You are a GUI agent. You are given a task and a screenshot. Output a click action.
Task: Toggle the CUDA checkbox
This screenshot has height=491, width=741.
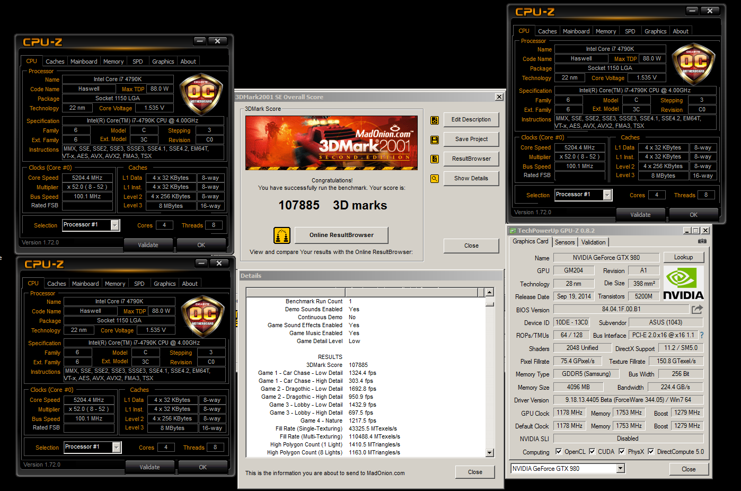[592, 451]
